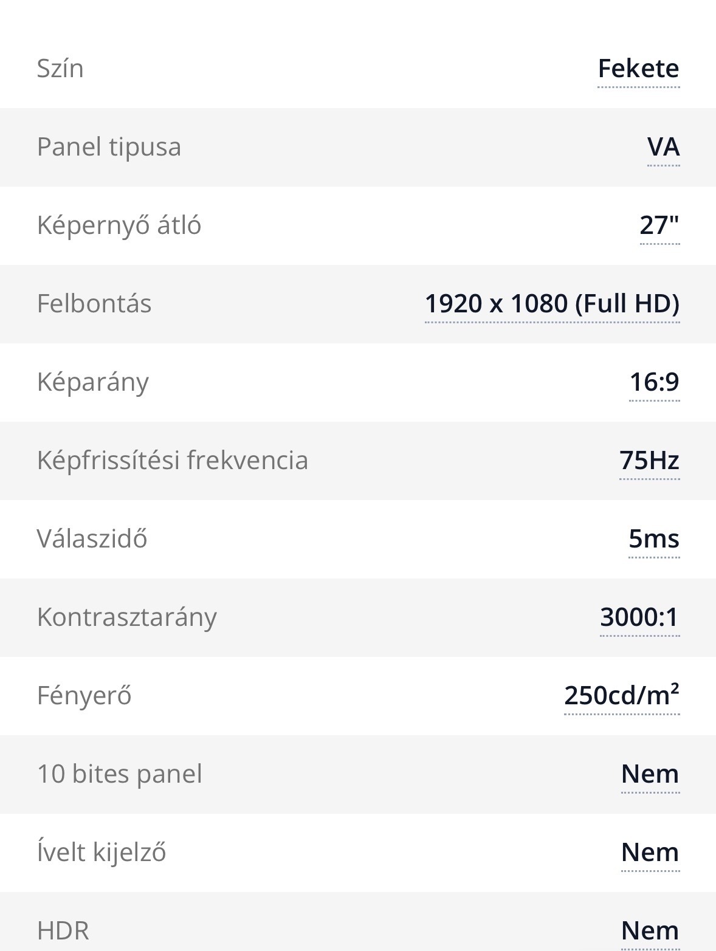Click the "Képernyő átló" label
The width and height of the screenshot is (716, 951).
coord(119,225)
